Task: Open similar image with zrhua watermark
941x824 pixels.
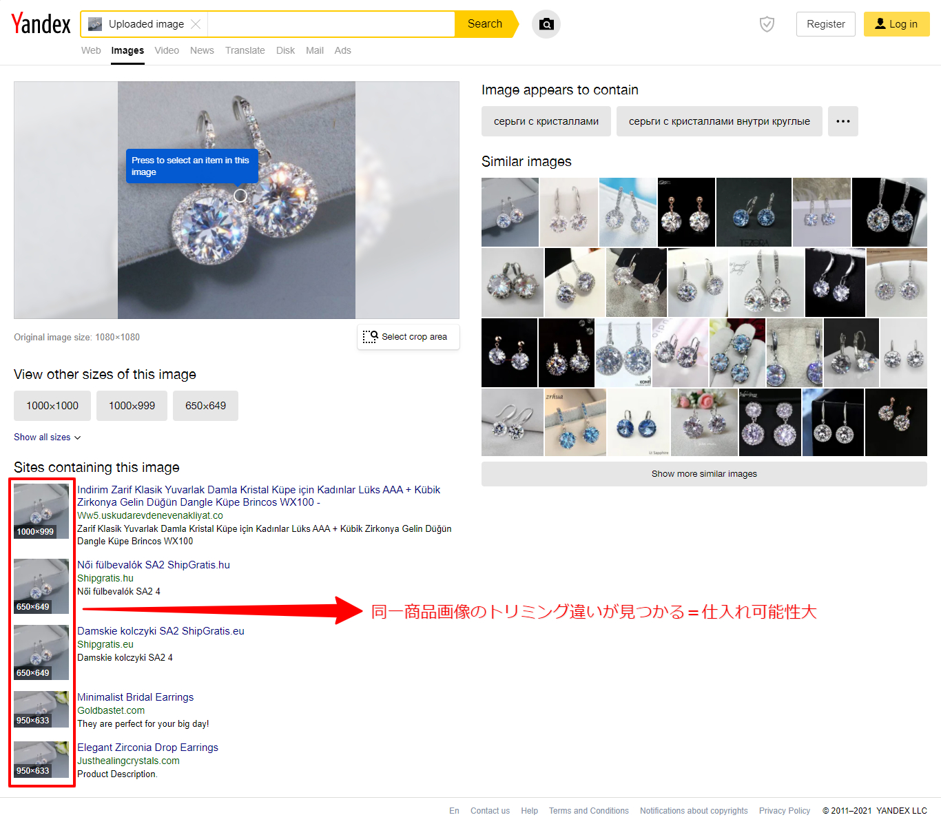Action: [575, 422]
